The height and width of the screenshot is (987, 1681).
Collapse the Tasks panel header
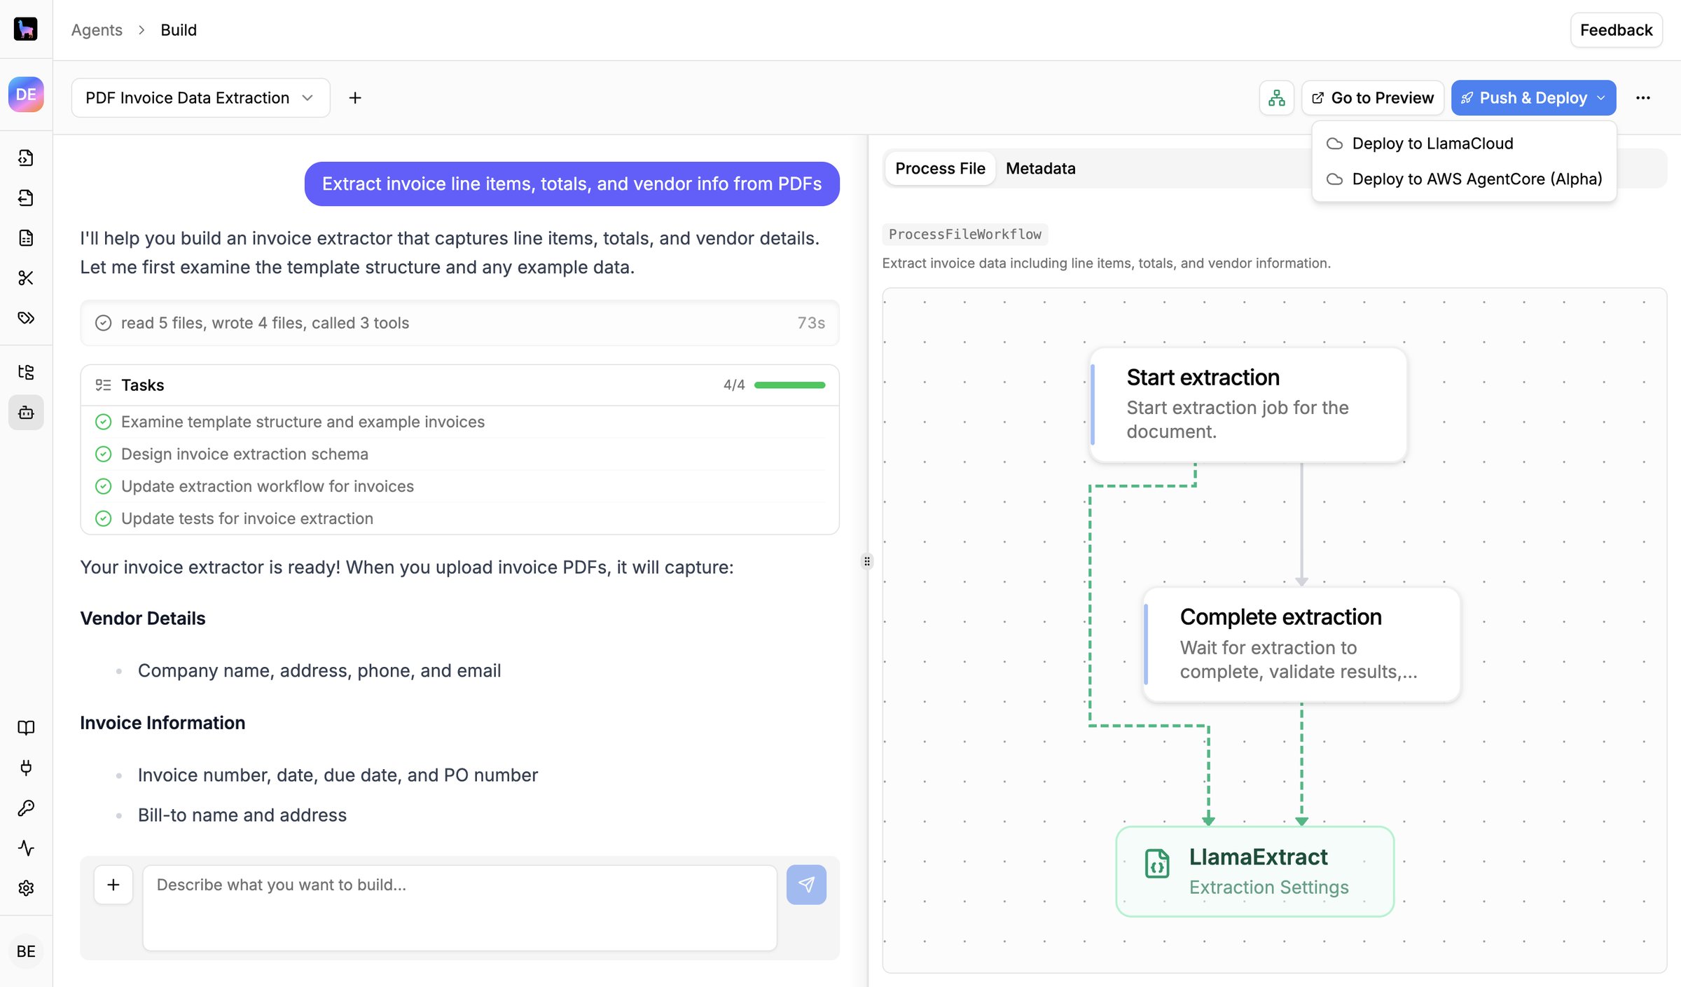pyautogui.click(x=460, y=385)
